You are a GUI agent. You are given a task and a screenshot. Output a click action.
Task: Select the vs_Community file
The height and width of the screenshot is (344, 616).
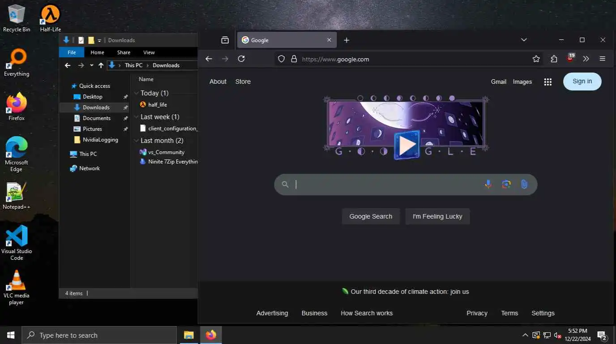(166, 152)
